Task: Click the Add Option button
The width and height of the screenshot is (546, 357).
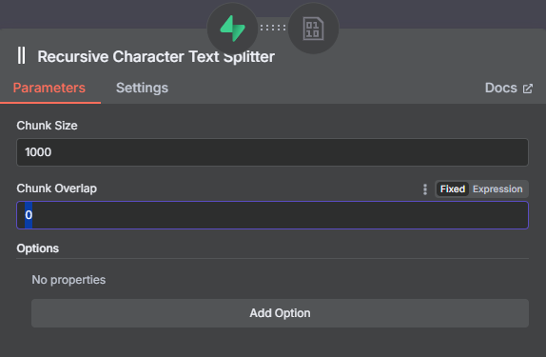Action: coord(280,313)
